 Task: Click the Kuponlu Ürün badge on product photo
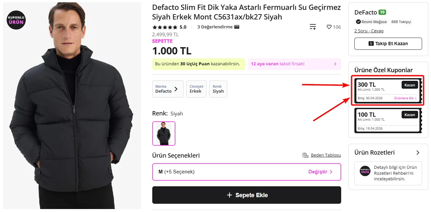click(16, 20)
